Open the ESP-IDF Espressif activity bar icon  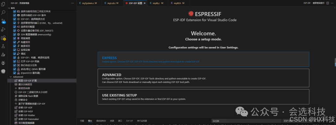3,71
